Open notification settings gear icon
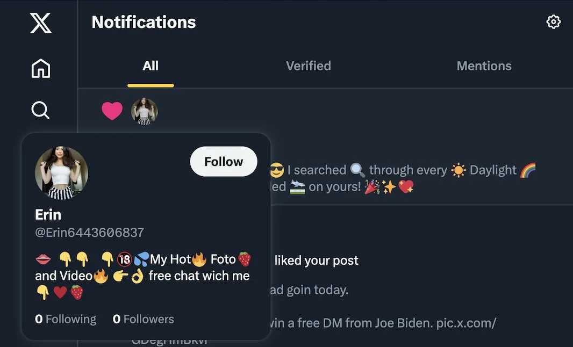Viewport: 573px width, 347px height. click(553, 22)
